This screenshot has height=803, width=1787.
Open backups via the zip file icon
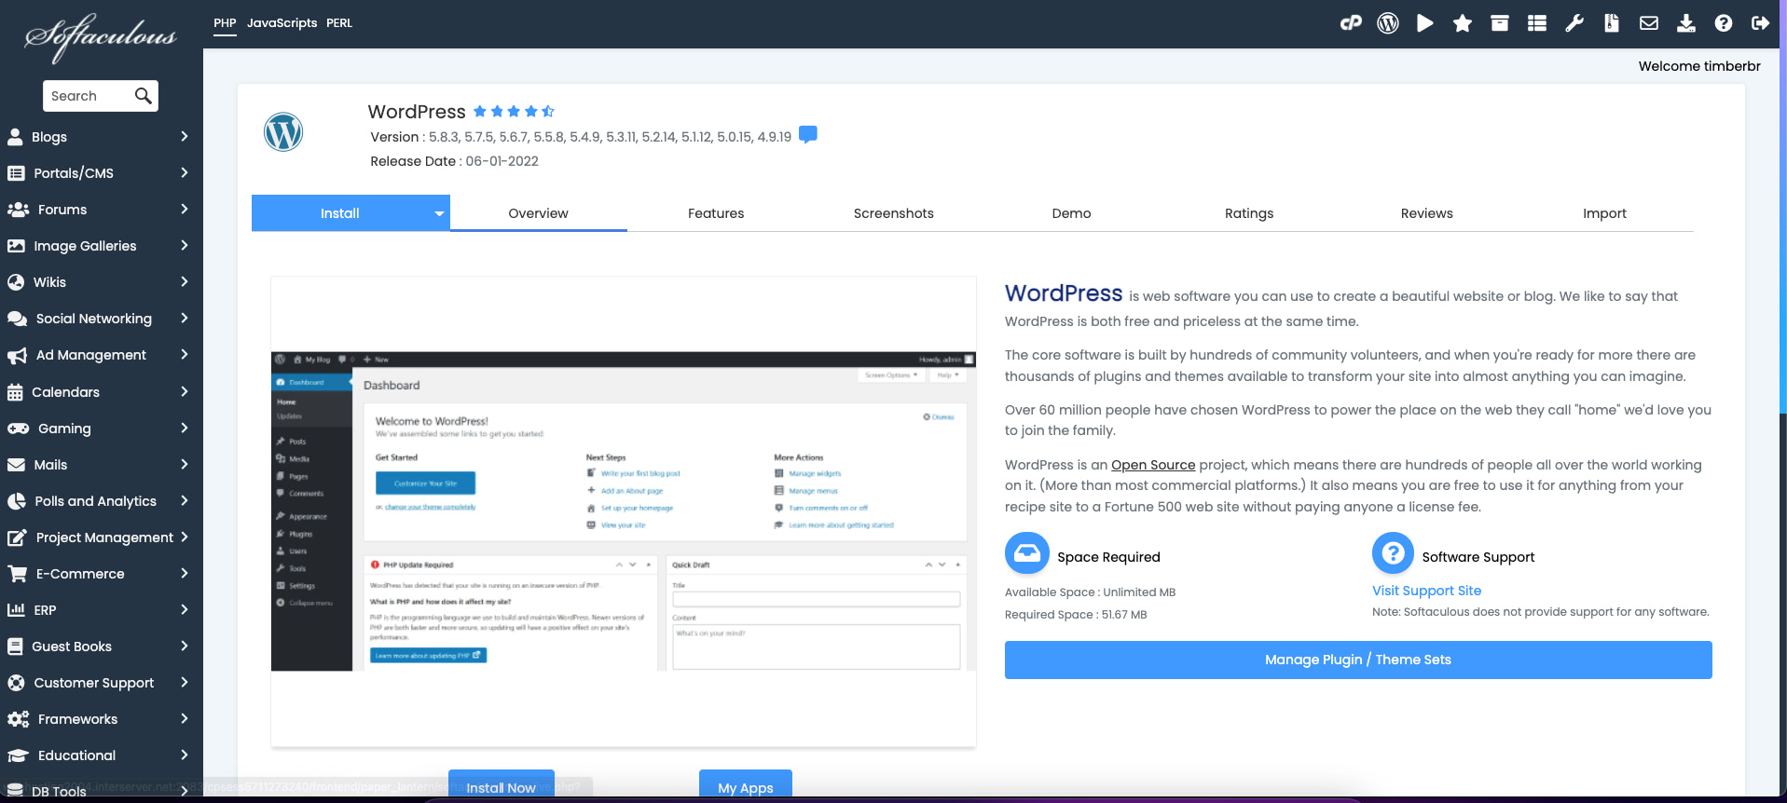click(1612, 23)
